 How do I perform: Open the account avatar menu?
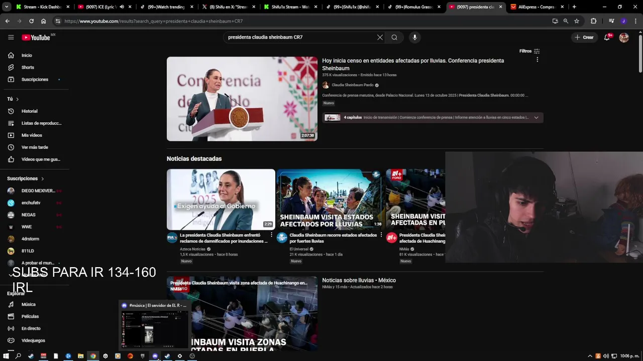(624, 37)
